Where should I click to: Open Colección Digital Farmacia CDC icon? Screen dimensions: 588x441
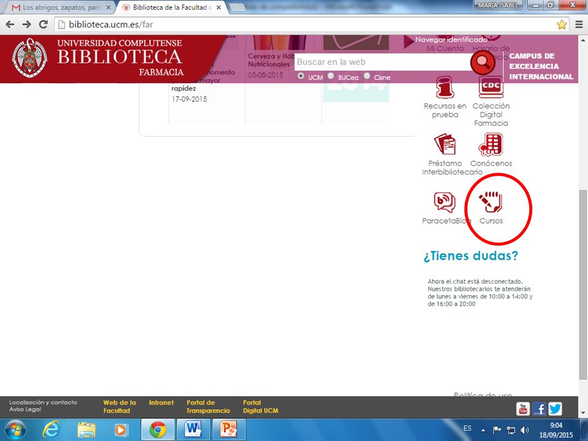click(491, 87)
